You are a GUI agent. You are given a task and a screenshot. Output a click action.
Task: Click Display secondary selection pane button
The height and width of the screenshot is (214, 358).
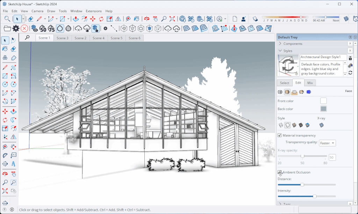[x=350, y=58]
